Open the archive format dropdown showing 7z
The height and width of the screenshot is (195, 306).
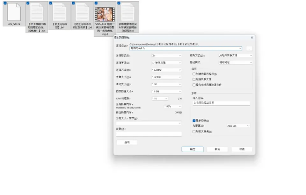[x=166, y=56]
